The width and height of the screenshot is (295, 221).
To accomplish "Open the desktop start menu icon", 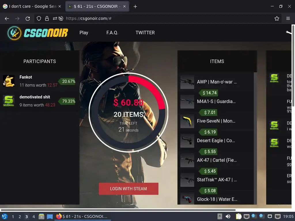I will pos(5,216).
